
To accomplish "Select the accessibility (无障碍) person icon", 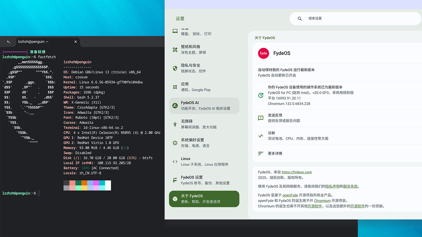I will [x=175, y=124].
